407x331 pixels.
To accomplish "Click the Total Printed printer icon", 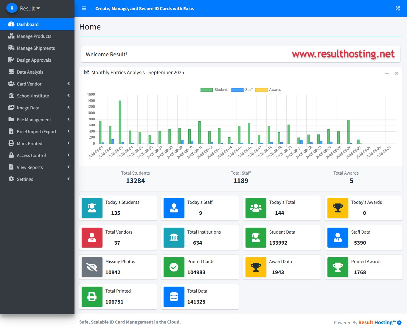I will pos(92,297).
